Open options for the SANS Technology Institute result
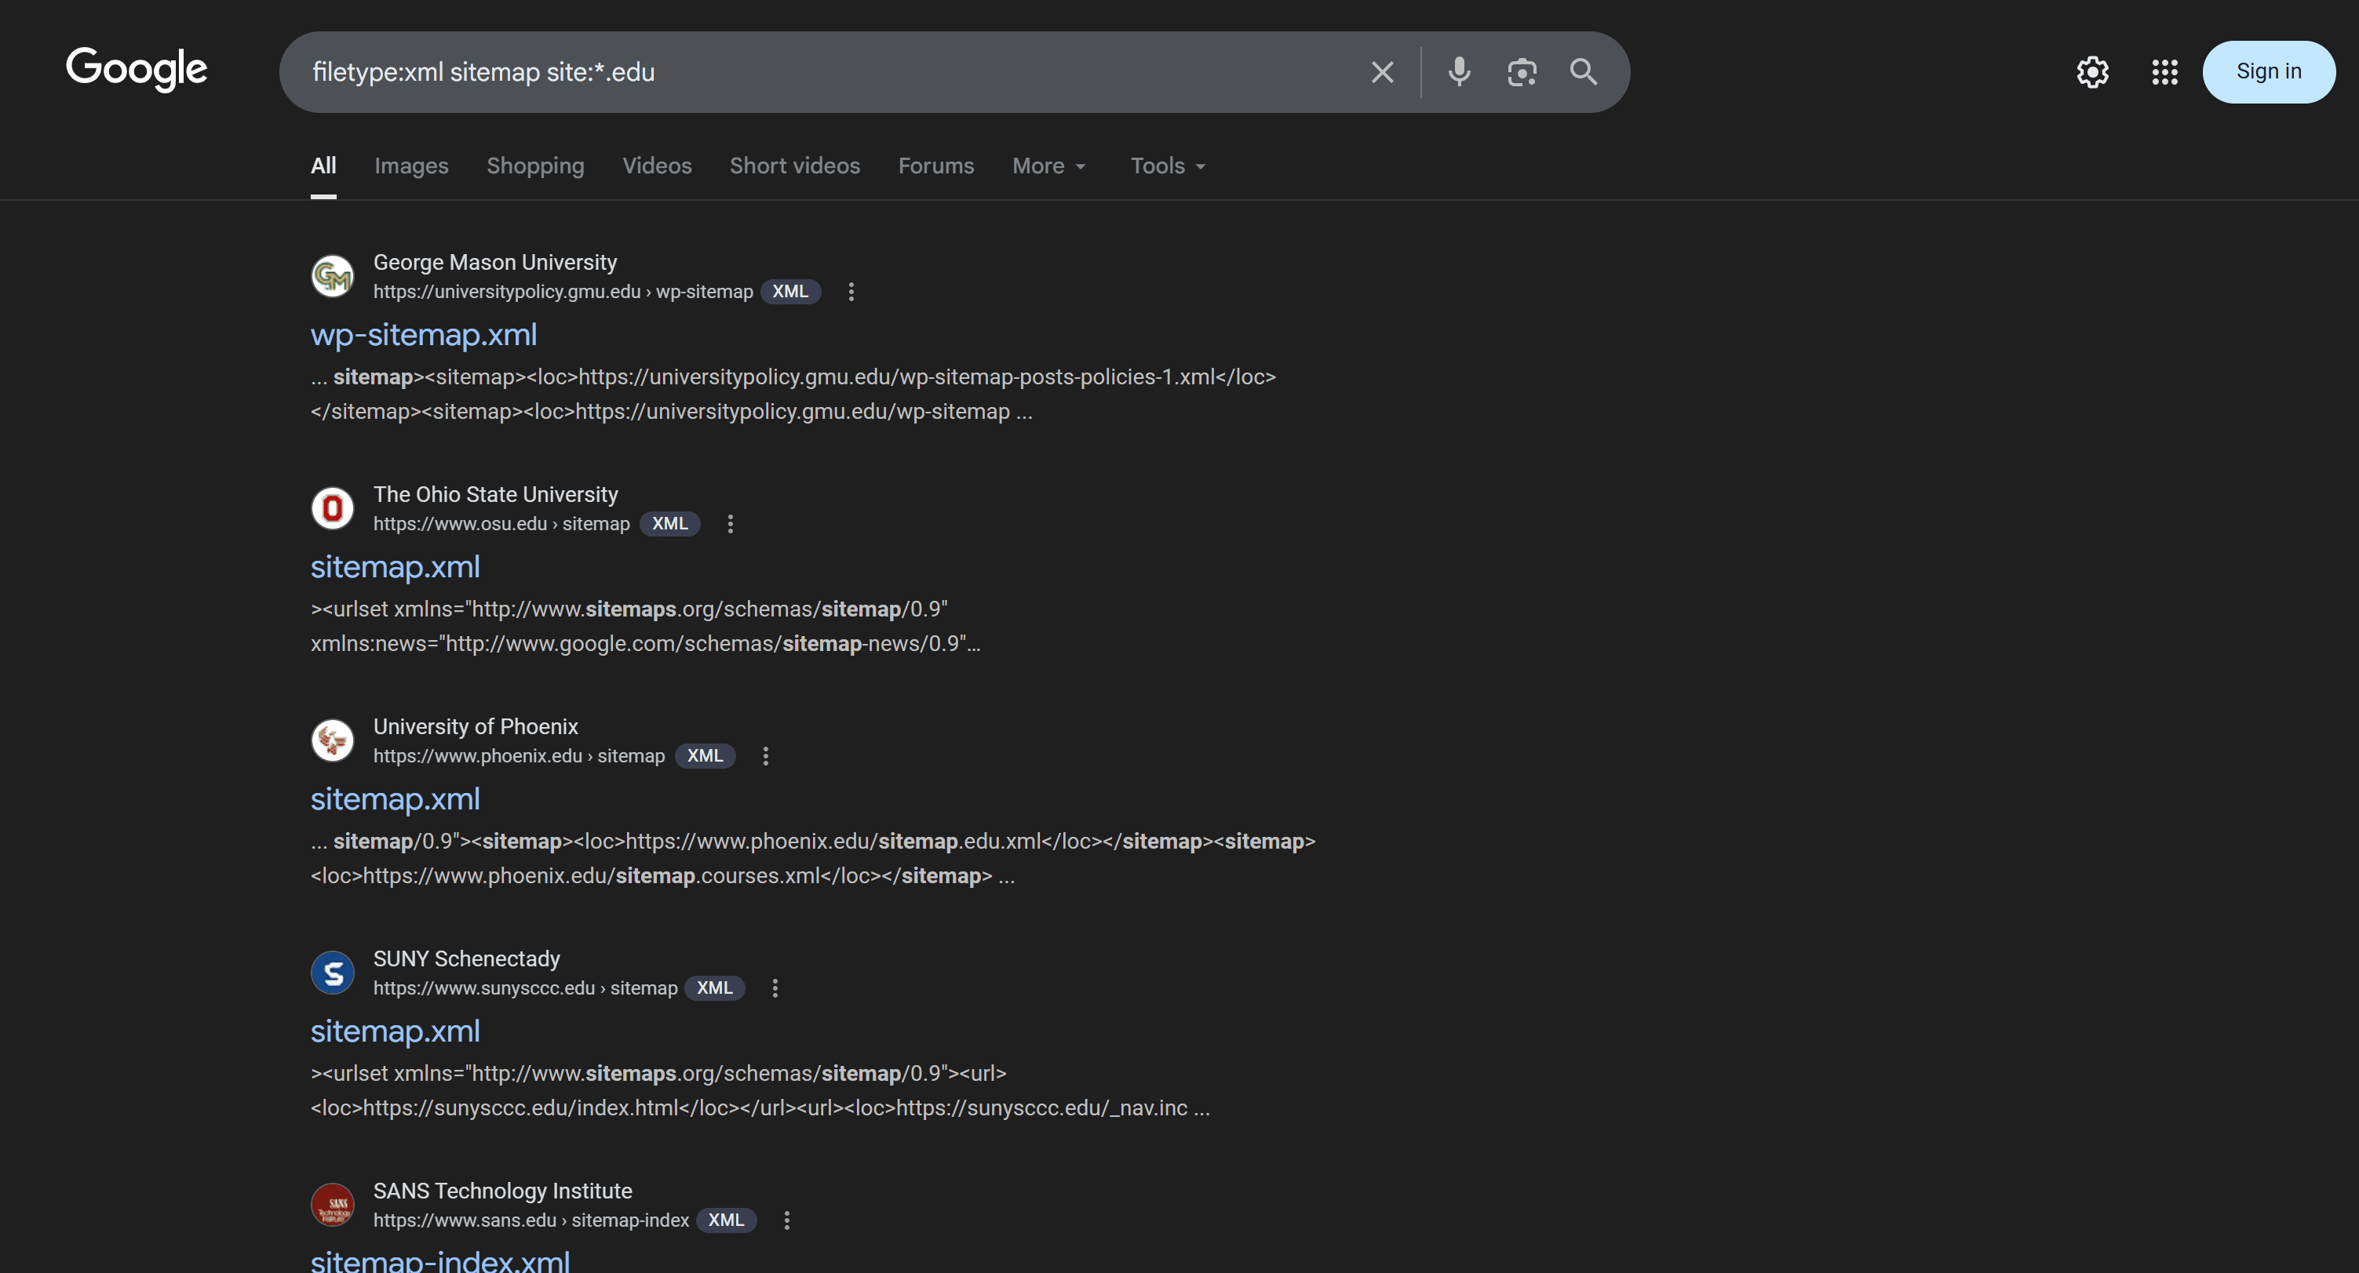Viewport: 2359px width, 1273px height. point(786,1220)
